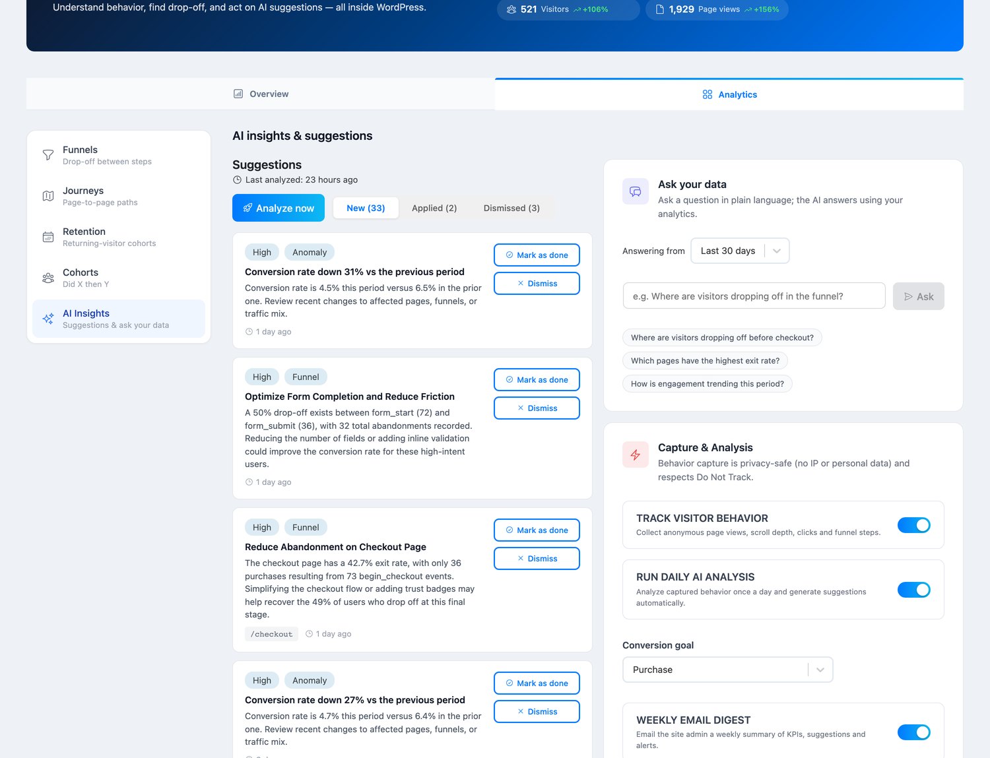Click the page views +156% trend arrow icon
Screen dimensions: 990x758
click(x=748, y=10)
